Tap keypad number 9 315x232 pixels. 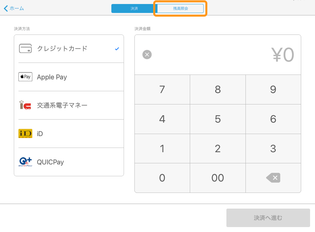coord(273,90)
